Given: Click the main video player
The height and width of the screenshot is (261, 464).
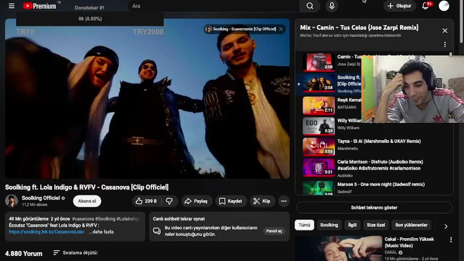Looking at the screenshot, I should point(147,99).
